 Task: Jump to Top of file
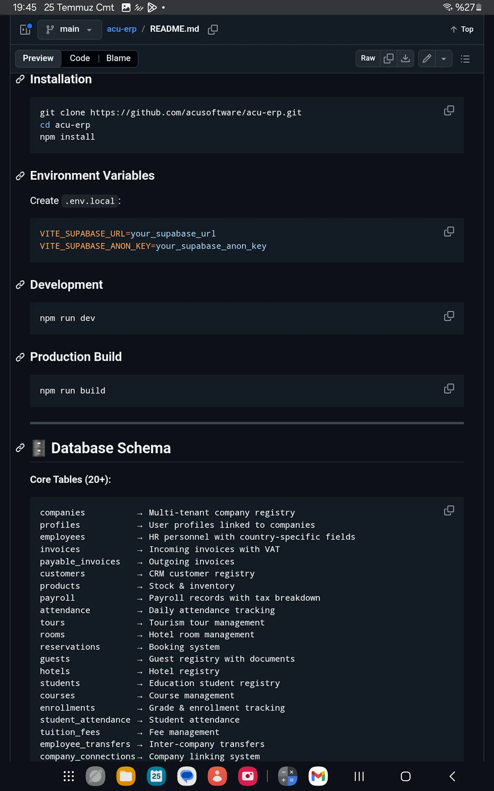pos(462,29)
